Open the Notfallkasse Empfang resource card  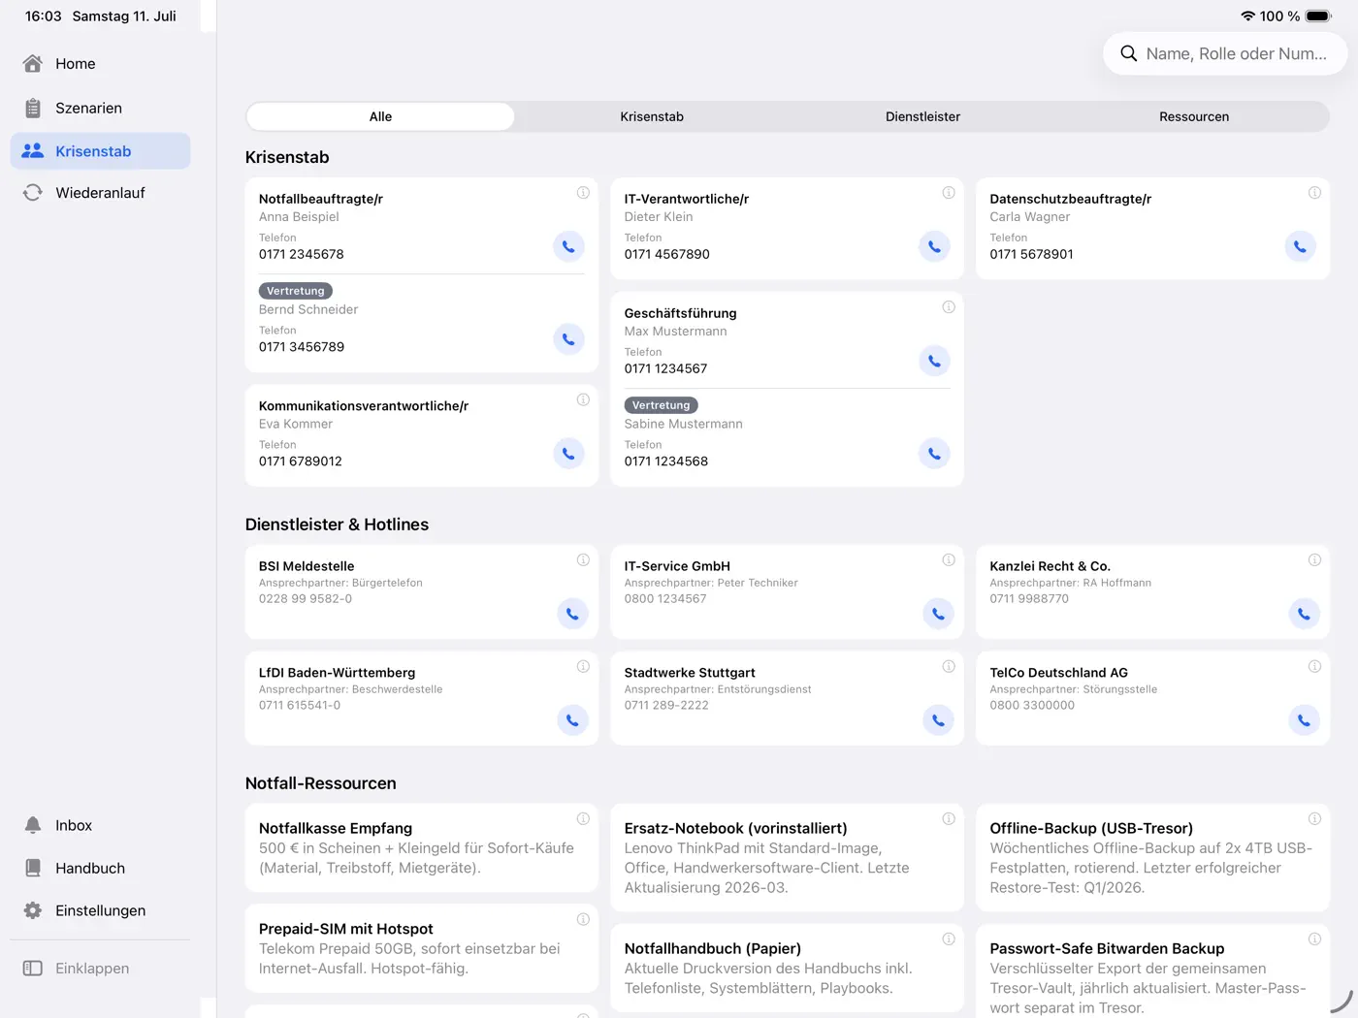coord(421,847)
